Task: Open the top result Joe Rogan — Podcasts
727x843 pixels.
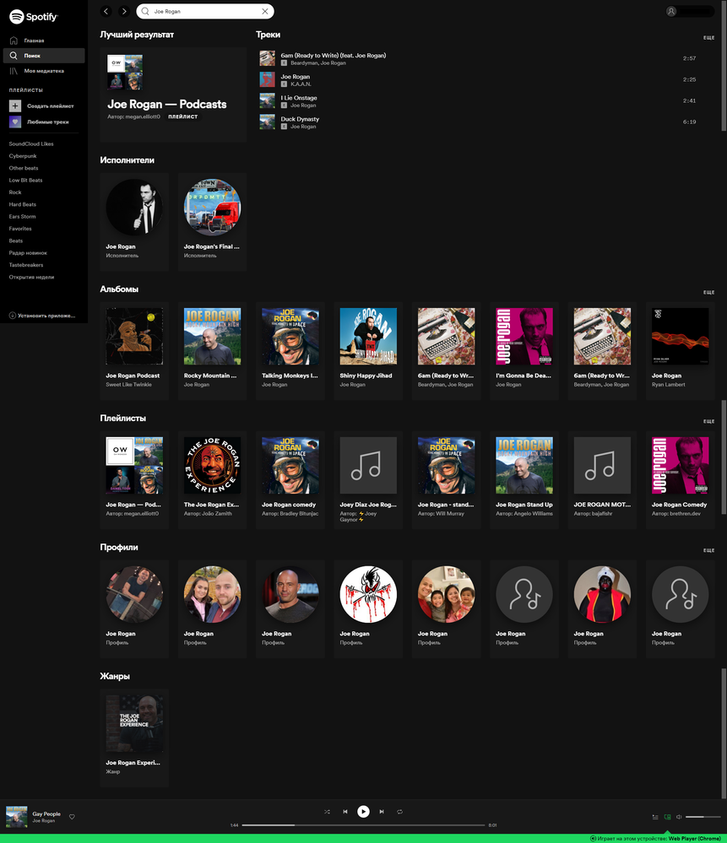Action: click(x=173, y=95)
